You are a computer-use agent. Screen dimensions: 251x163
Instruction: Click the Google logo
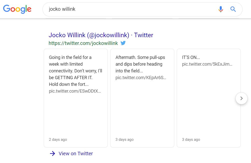pyautogui.click(x=17, y=9)
